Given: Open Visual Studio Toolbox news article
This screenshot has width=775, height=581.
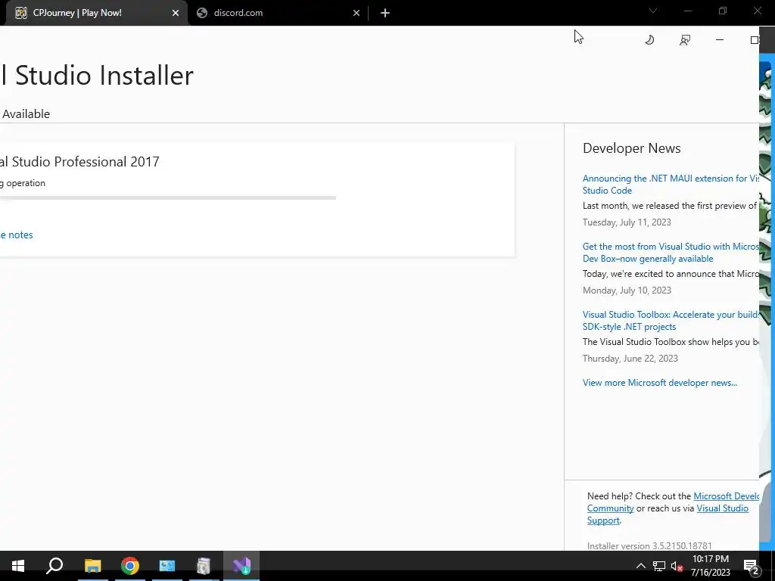Looking at the screenshot, I should click(671, 321).
